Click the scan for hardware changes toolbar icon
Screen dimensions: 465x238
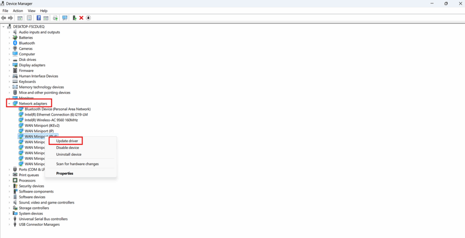point(64,18)
